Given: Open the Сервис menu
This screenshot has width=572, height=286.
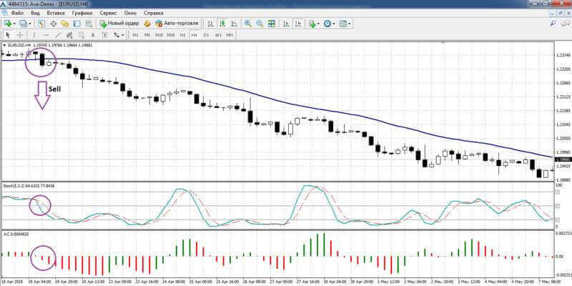Looking at the screenshot, I should [x=108, y=13].
